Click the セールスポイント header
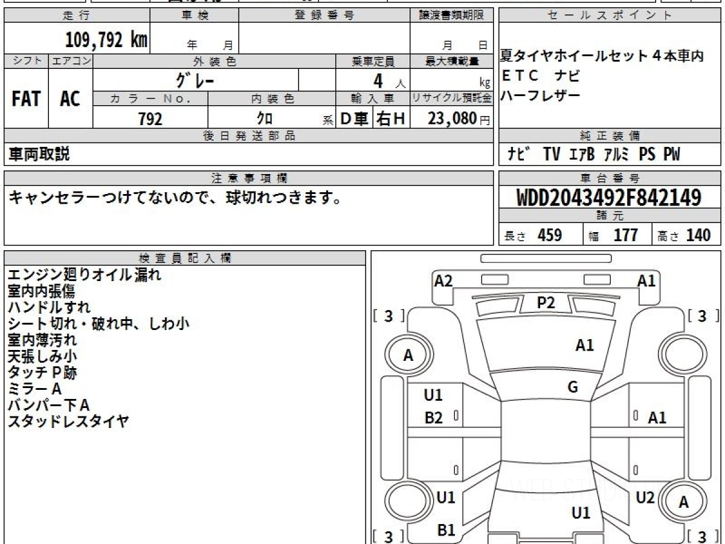The width and height of the screenshot is (725, 544). pyautogui.click(x=610, y=16)
